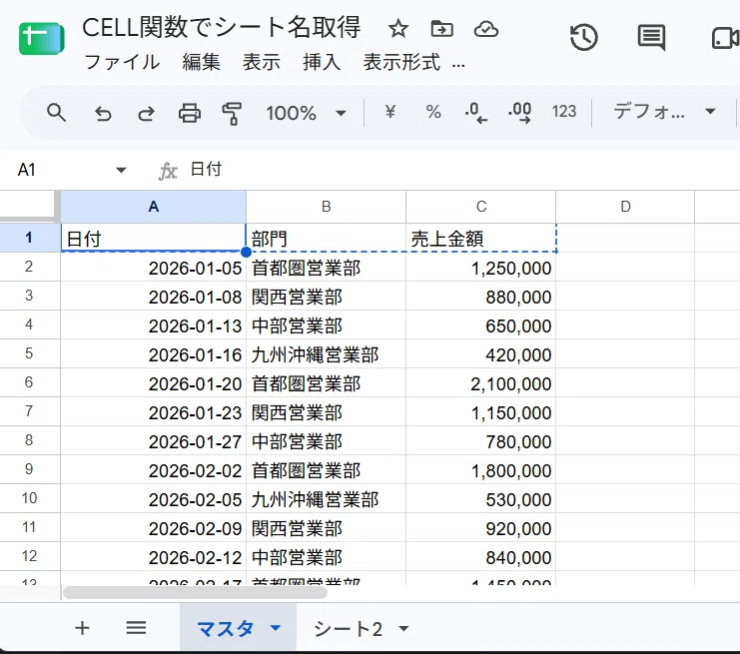
Task: Add a new sheet with plus button
Action: [82, 628]
